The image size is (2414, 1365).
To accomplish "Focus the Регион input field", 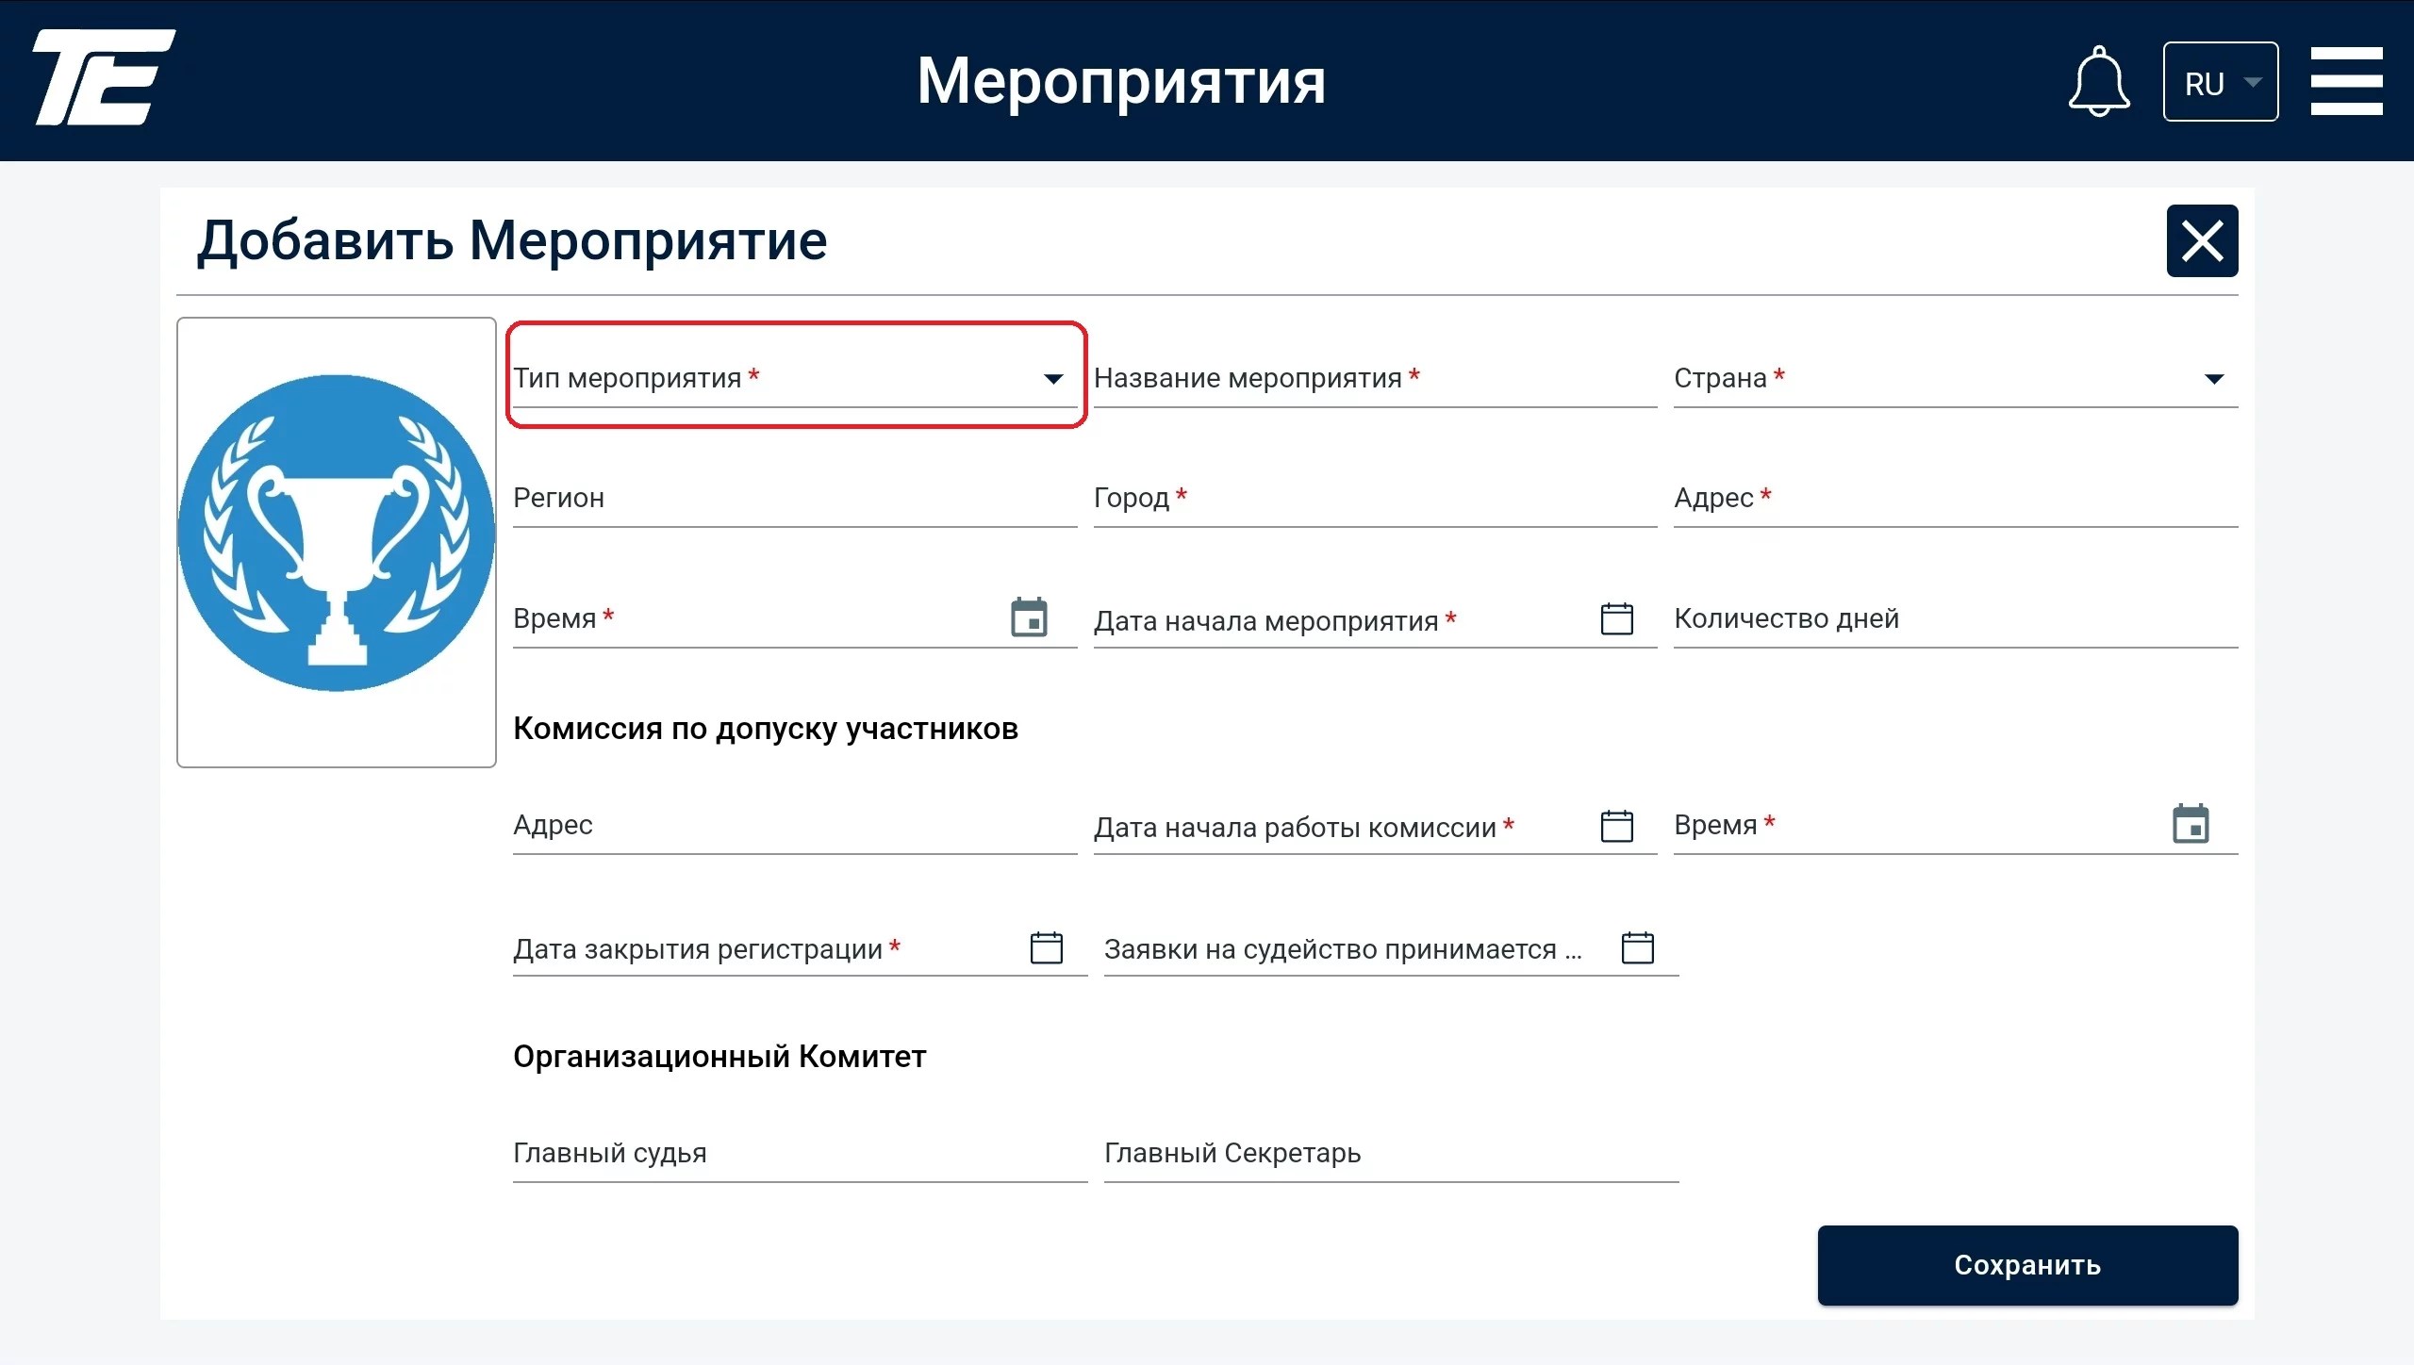I will pyautogui.click(x=794, y=498).
